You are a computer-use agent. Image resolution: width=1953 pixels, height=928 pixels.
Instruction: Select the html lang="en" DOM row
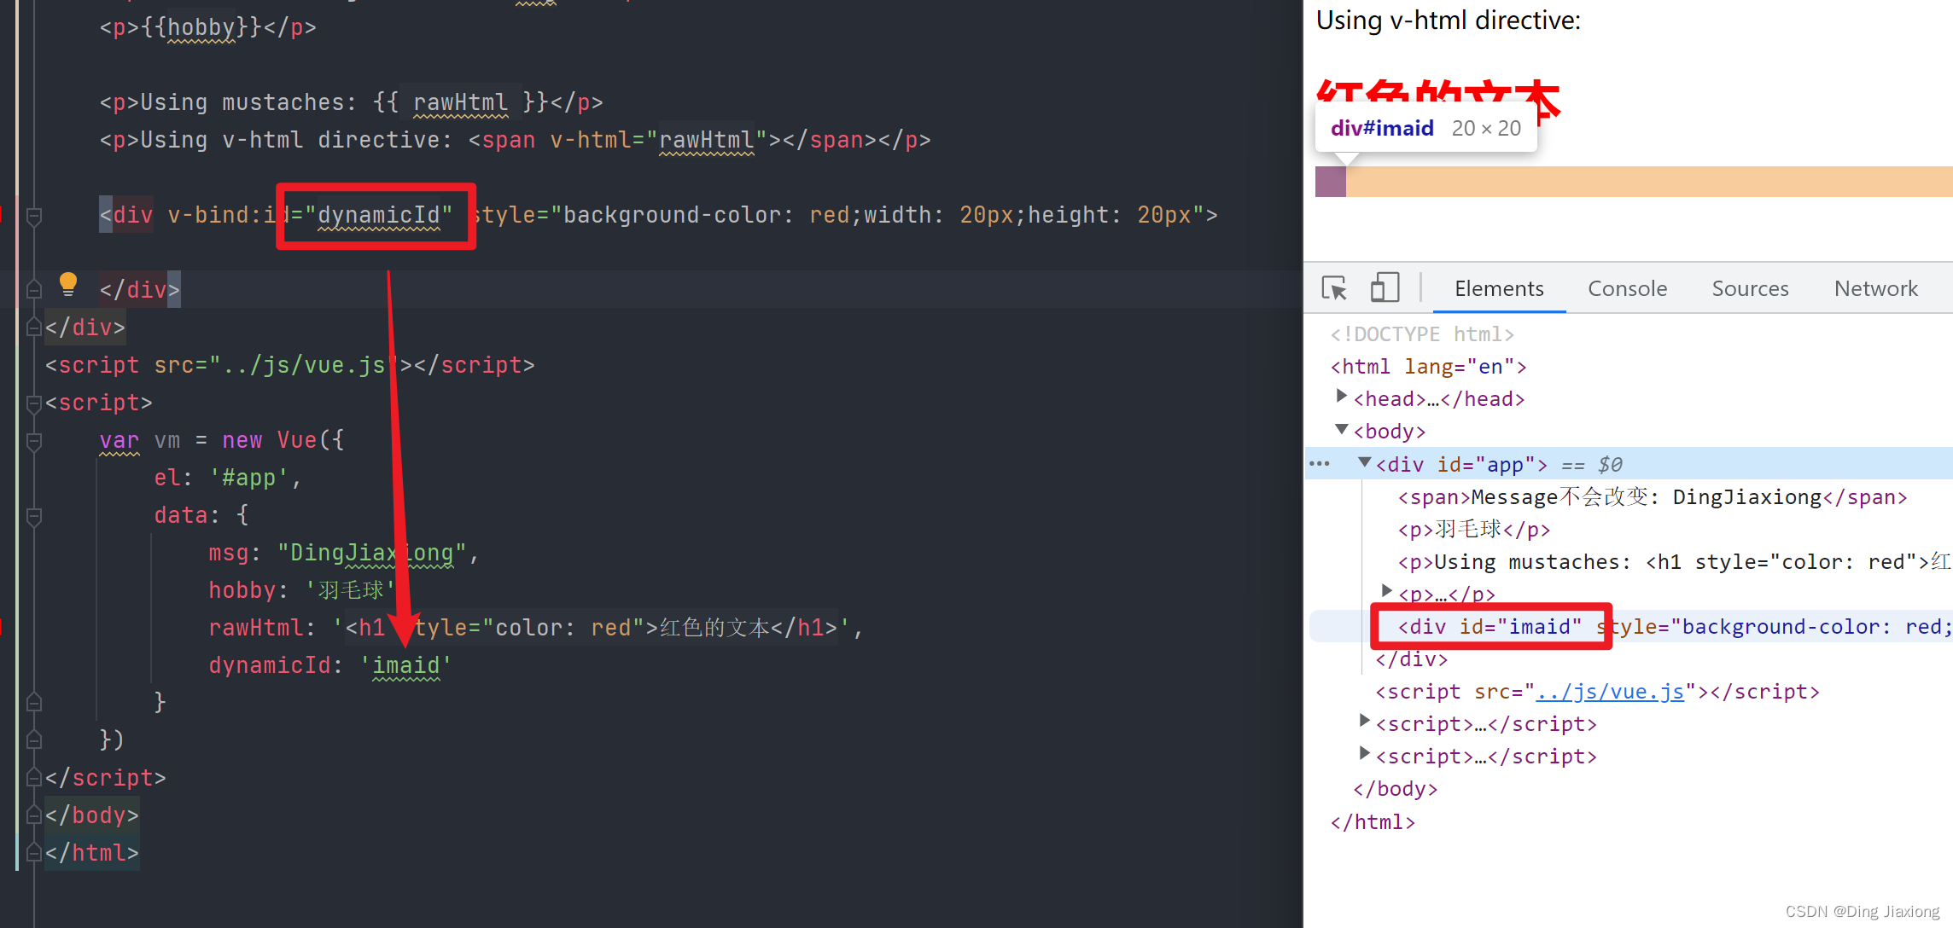(1428, 367)
